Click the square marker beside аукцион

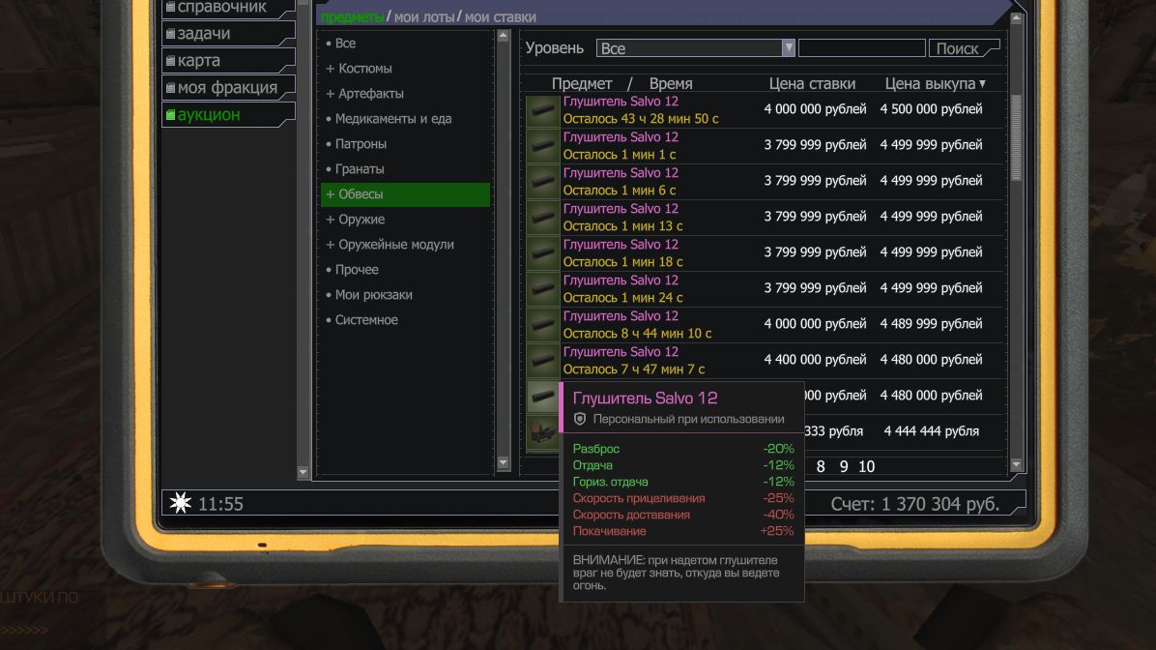pyautogui.click(x=170, y=115)
